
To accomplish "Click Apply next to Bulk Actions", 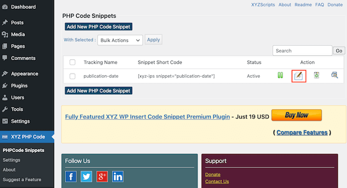I will pyautogui.click(x=154, y=40).
